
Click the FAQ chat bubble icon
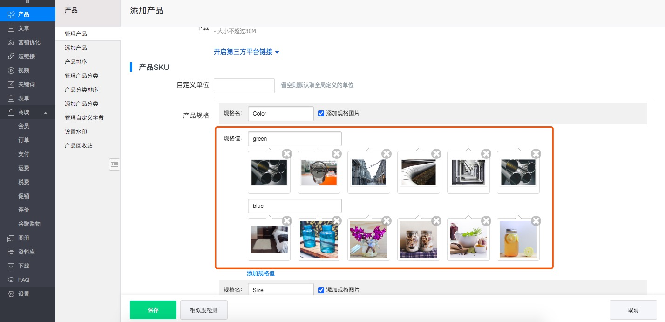coord(11,280)
